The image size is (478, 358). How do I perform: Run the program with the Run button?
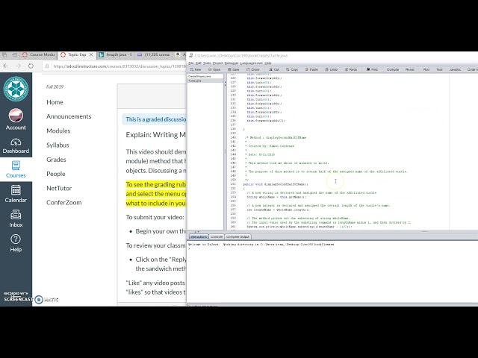426,69
